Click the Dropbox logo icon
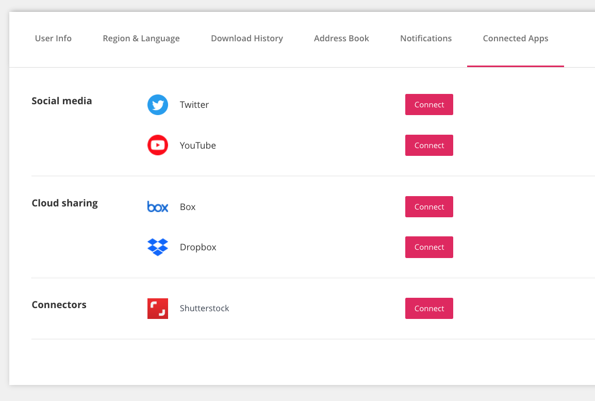The height and width of the screenshot is (401, 595). tap(158, 247)
